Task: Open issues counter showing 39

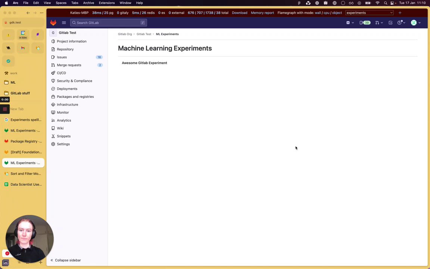Action: pos(365,23)
